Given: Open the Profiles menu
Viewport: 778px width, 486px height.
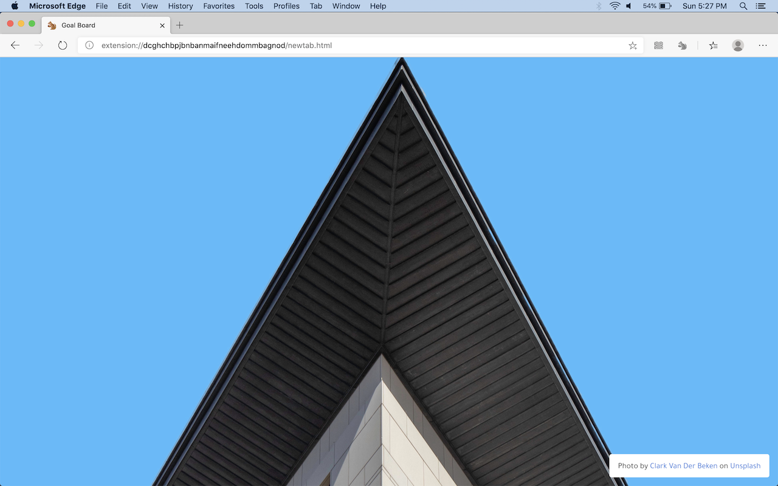Looking at the screenshot, I should point(286,6).
